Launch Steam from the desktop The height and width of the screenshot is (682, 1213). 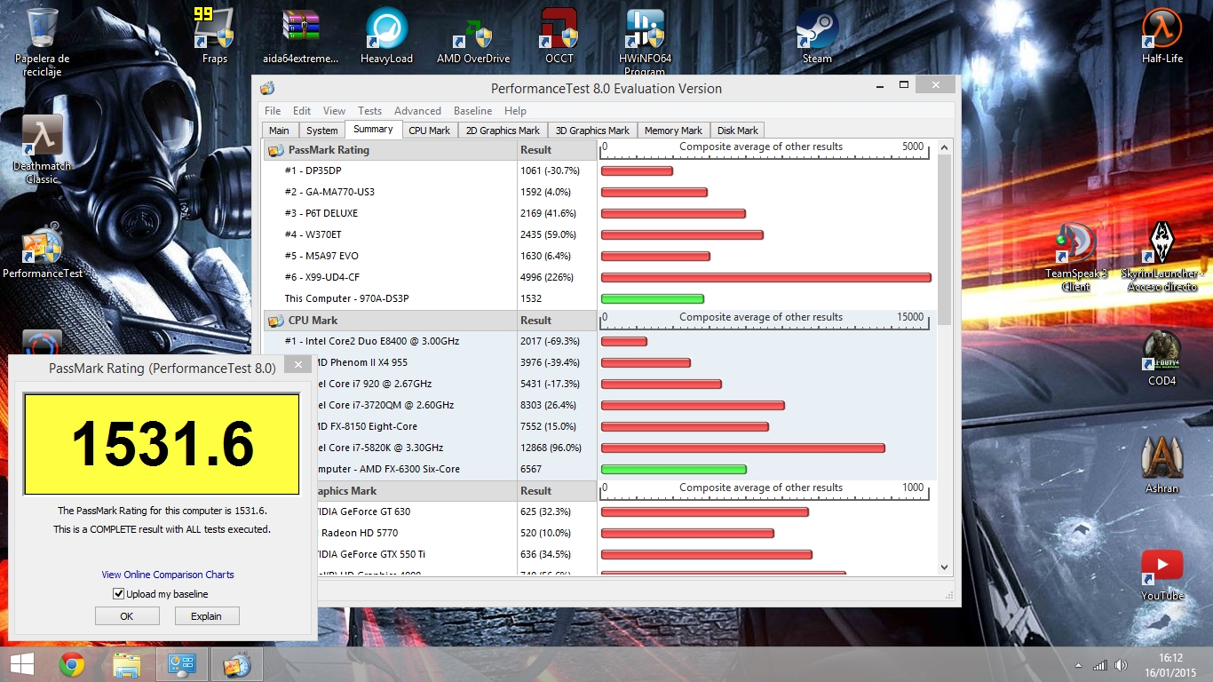coord(817,36)
